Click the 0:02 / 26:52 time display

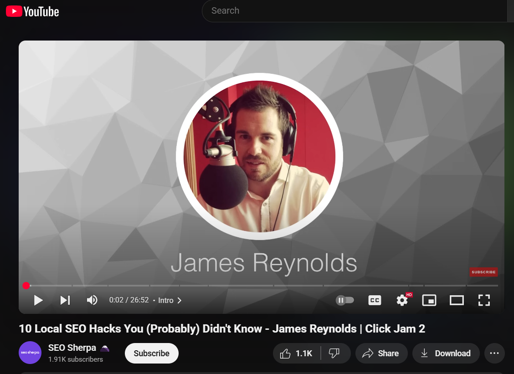click(129, 300)
